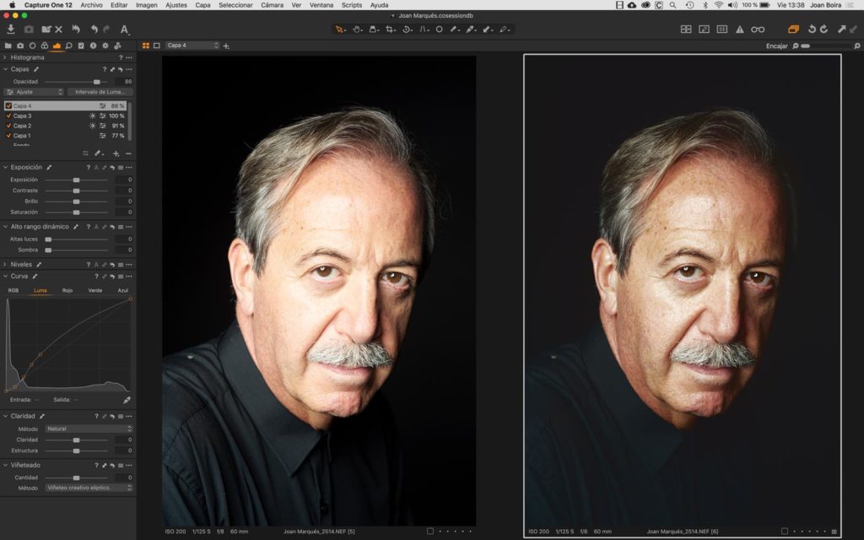Pick curve point with eyedropper icon
The height and width of the screenshot is (540, 864).
pyautogui.click(x=127, y=400)
